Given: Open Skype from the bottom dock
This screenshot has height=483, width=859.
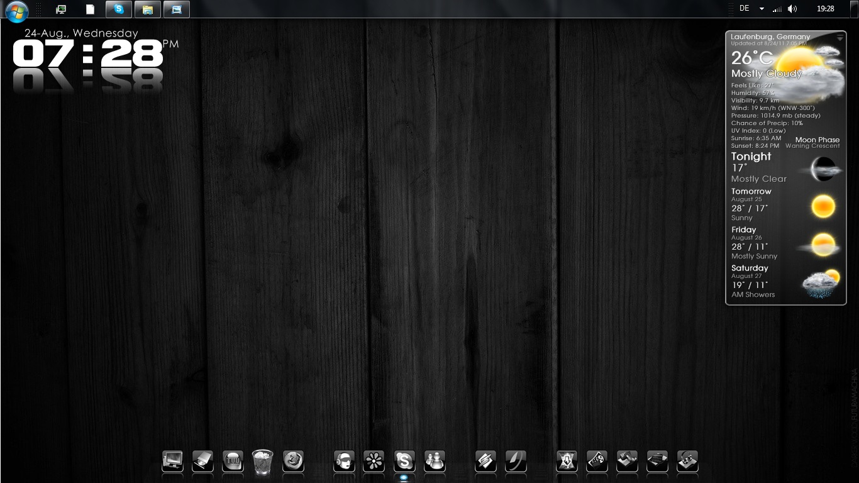Looking at the screenshot, I should [404, 461].
